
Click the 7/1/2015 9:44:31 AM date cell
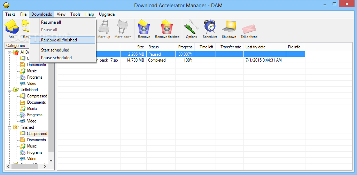pyautogui.click(x=265, y=60)
